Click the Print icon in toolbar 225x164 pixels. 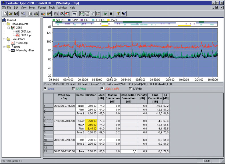point(36,13)
